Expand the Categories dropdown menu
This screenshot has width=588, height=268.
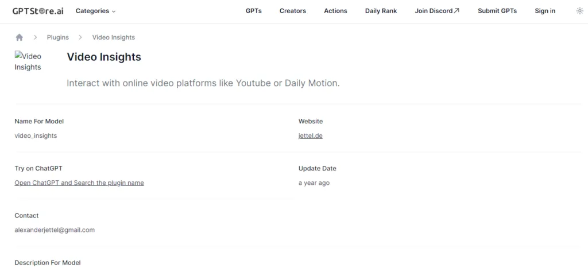pyautogui.click(x=96, y=11)
